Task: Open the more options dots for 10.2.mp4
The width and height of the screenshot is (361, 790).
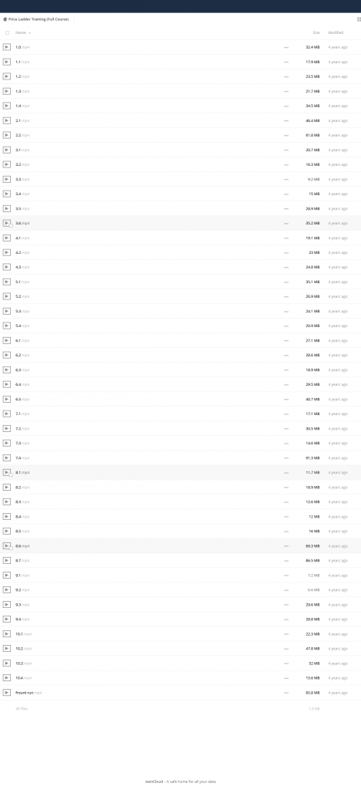Action: (x=286, y=648)
